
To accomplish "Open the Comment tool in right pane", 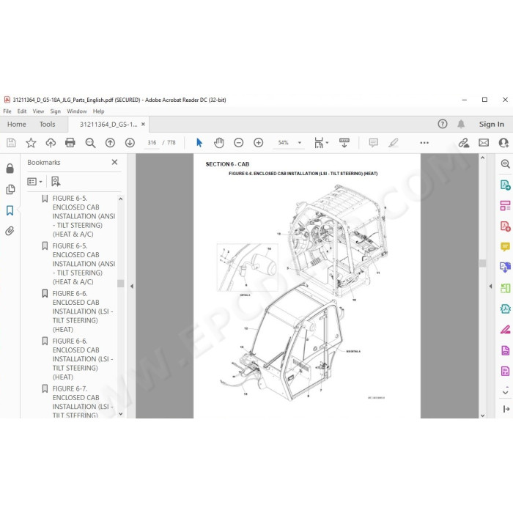I will point(505,247).
